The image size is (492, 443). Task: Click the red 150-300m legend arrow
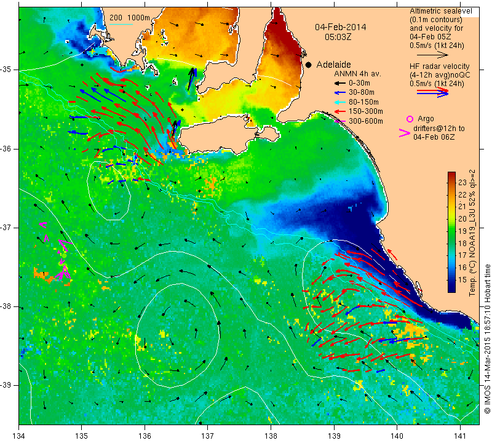click(x=339, y=111)
